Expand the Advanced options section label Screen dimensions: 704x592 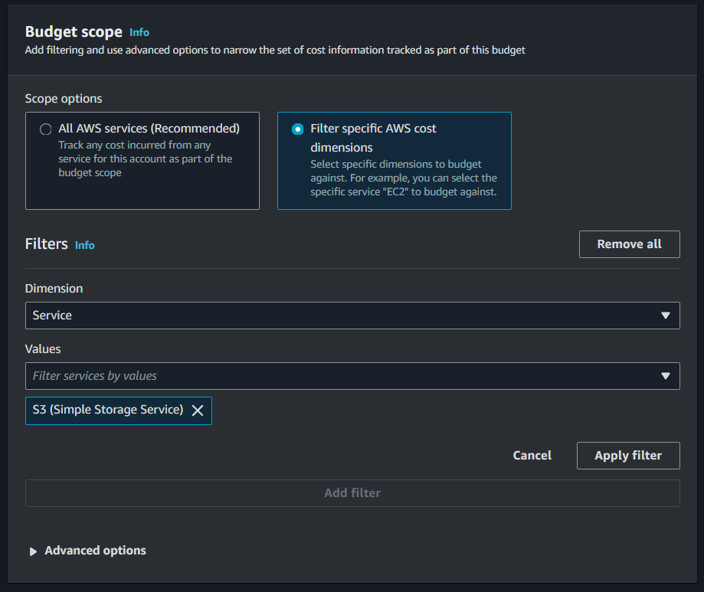click(x=95, y=551)
